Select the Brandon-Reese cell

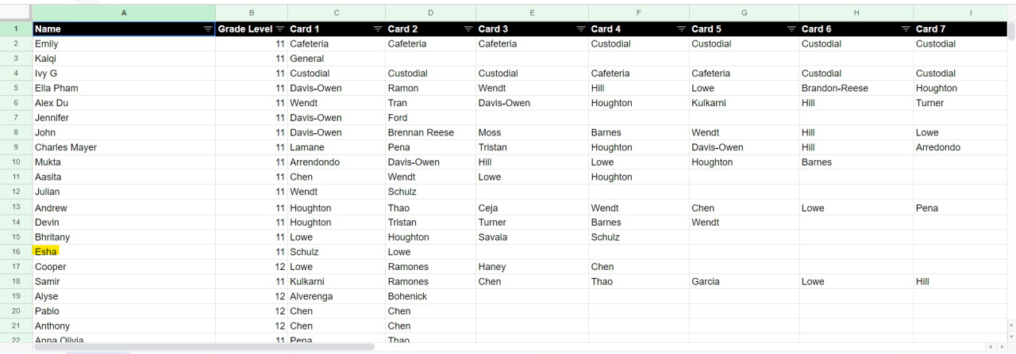834,88
